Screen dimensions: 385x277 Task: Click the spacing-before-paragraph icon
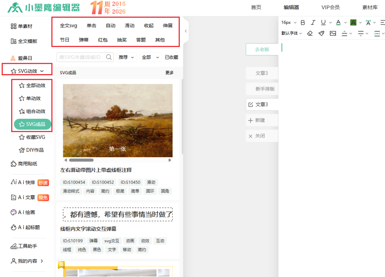pyautogui.click(x=344, y=34)
